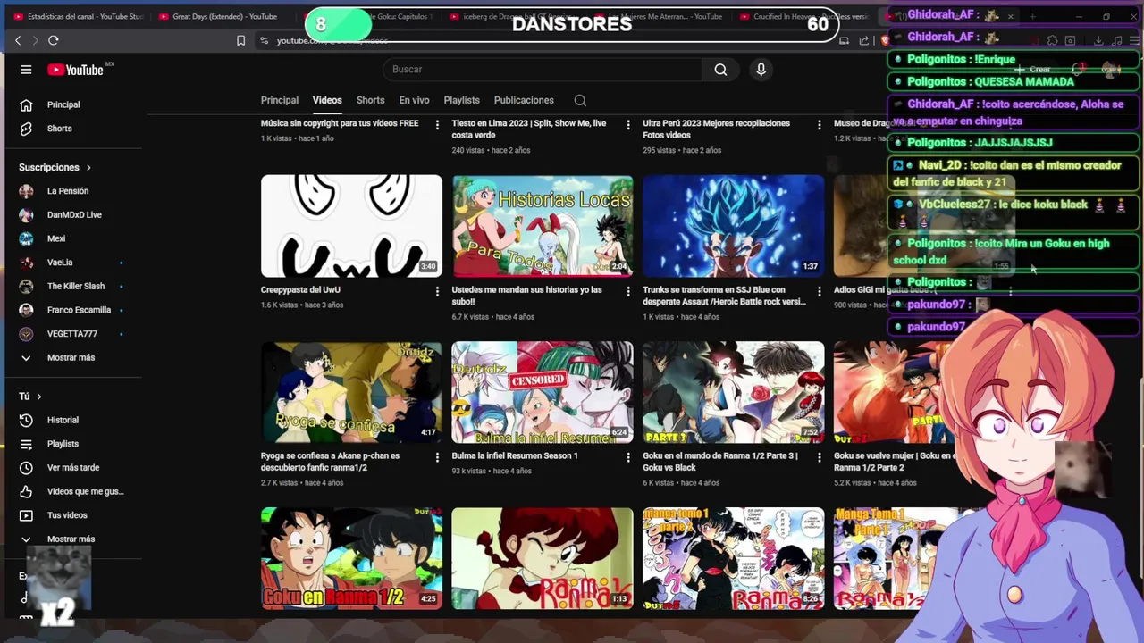1144x643 pixels.
Task: Click the Buscar search input field
Action: pos(543,70)
